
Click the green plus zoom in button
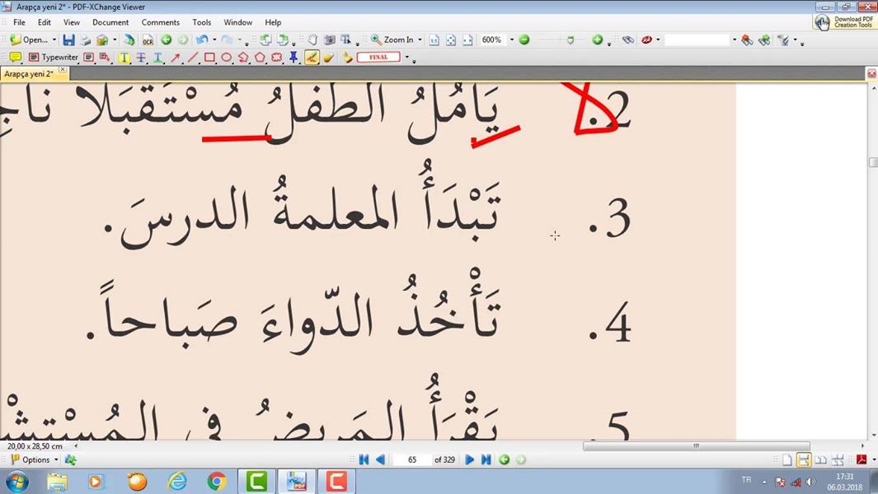click(x=598, y=40)
